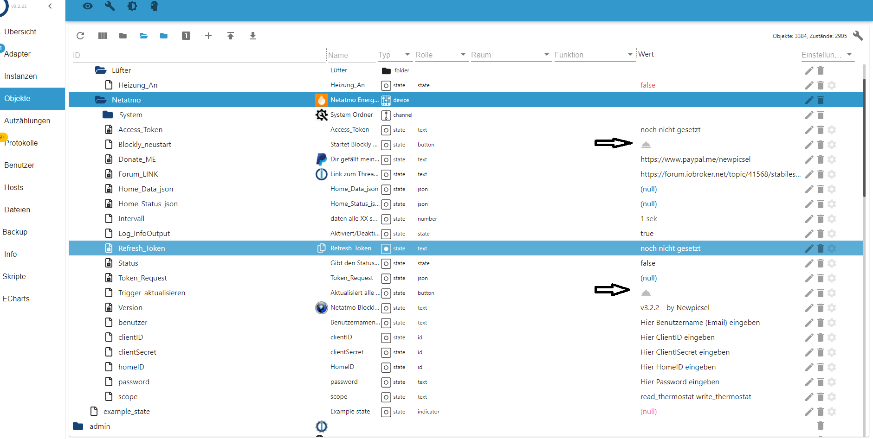Download objects as JSON icon
873x439 pixels.
coord(253,36)
